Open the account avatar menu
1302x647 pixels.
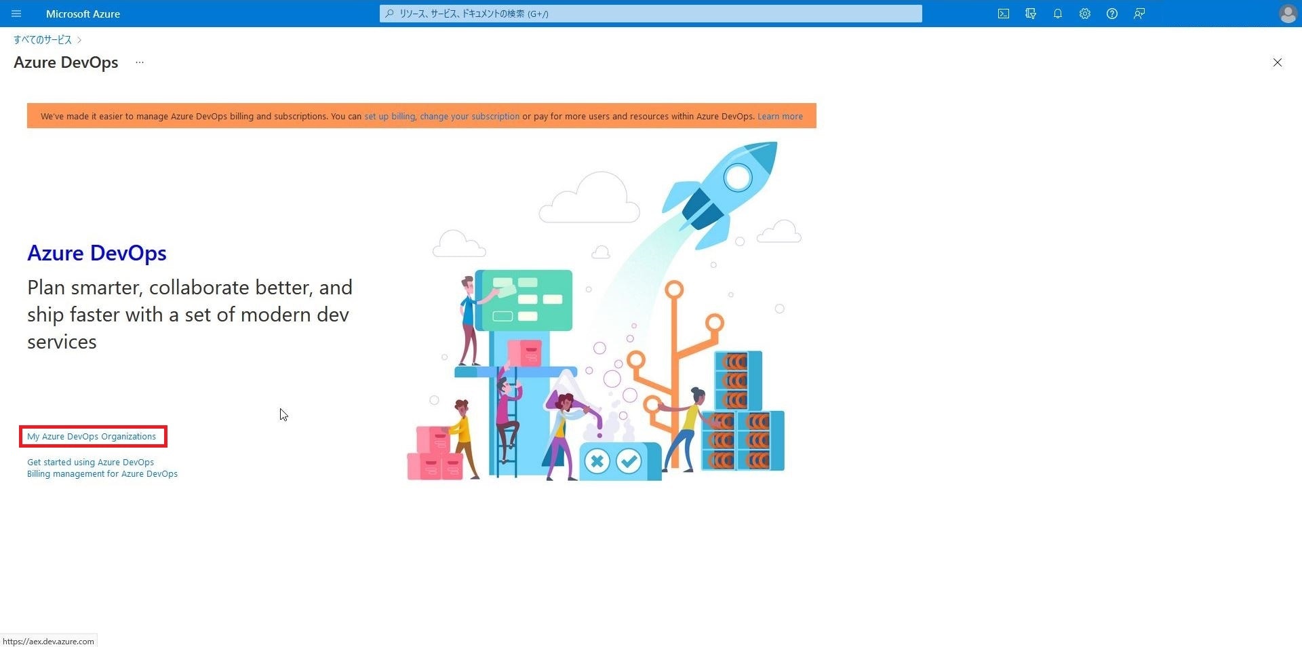[x=1288, y=14]
